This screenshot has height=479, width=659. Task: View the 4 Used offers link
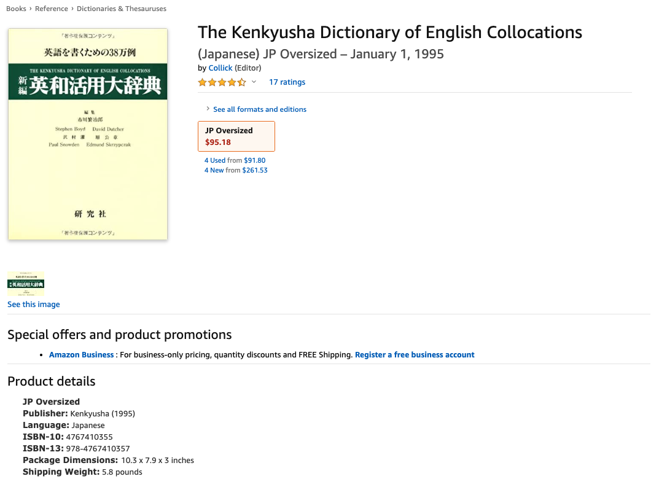pos(215,160)
